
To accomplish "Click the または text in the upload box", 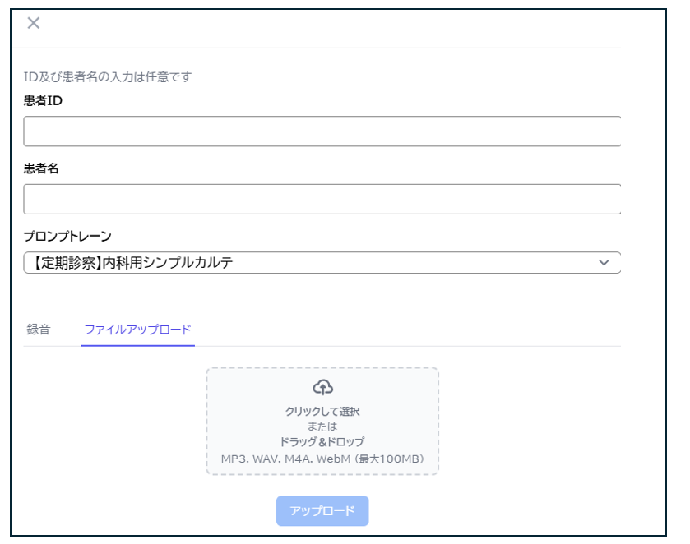I will pos(322,426).
